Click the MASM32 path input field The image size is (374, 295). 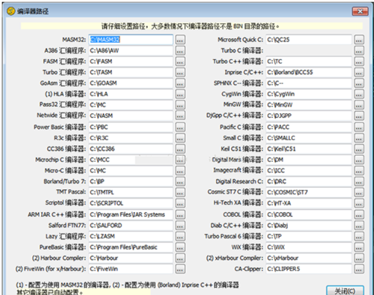131,40
